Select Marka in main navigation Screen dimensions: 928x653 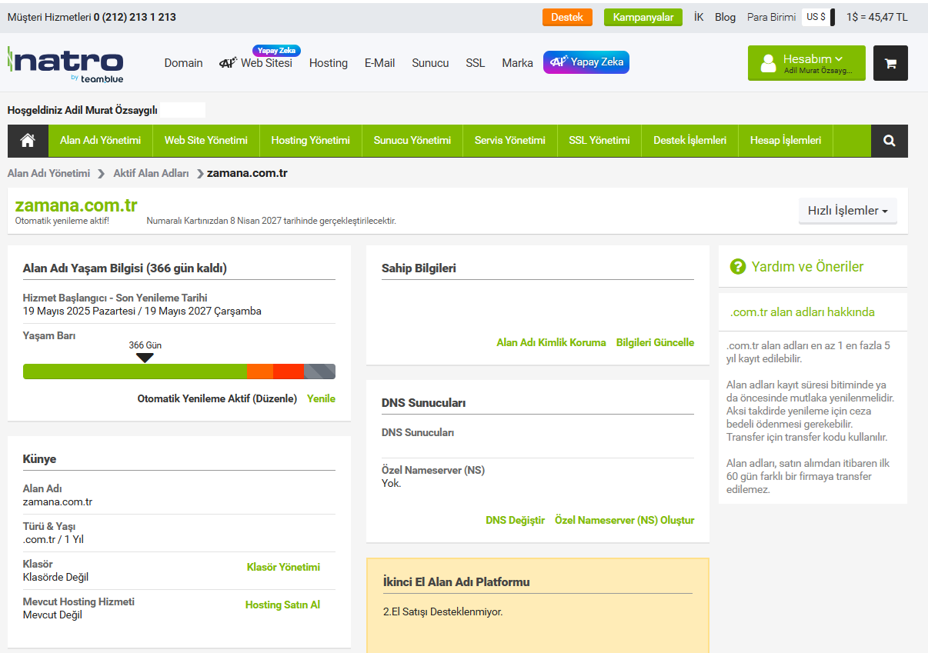517,63
